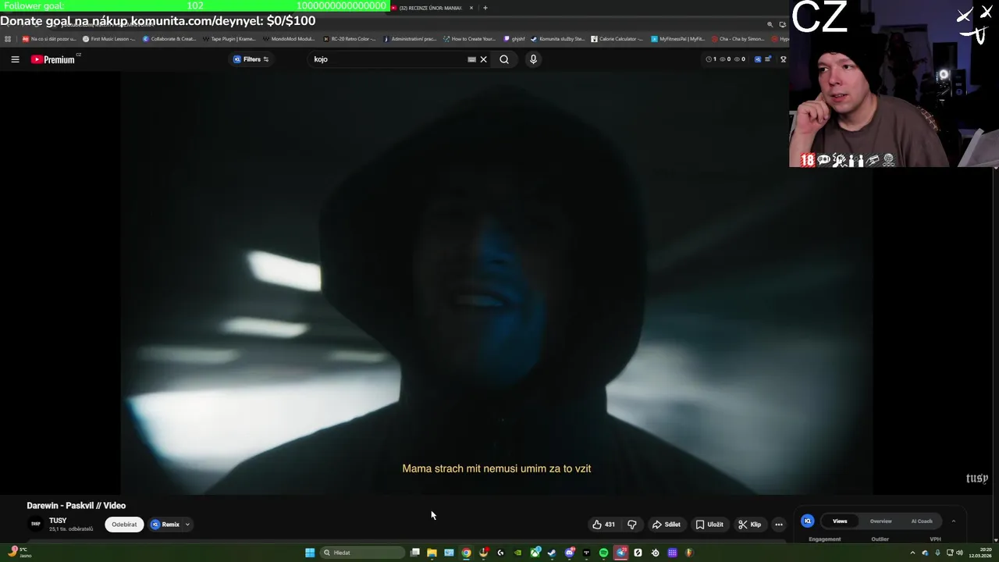Open the clock and date 20:20
999x562 pixels.
pos(979,553)
